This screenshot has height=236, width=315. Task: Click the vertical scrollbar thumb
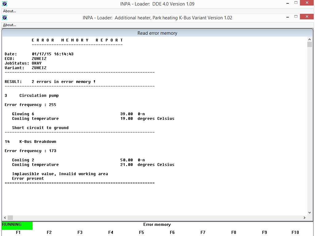point(309,44)
